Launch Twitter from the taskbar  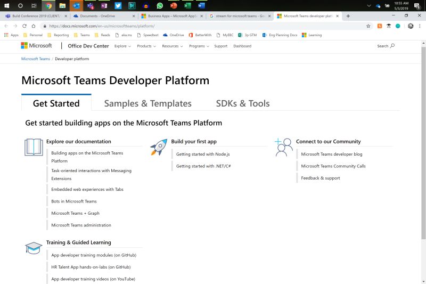[118, 5]
